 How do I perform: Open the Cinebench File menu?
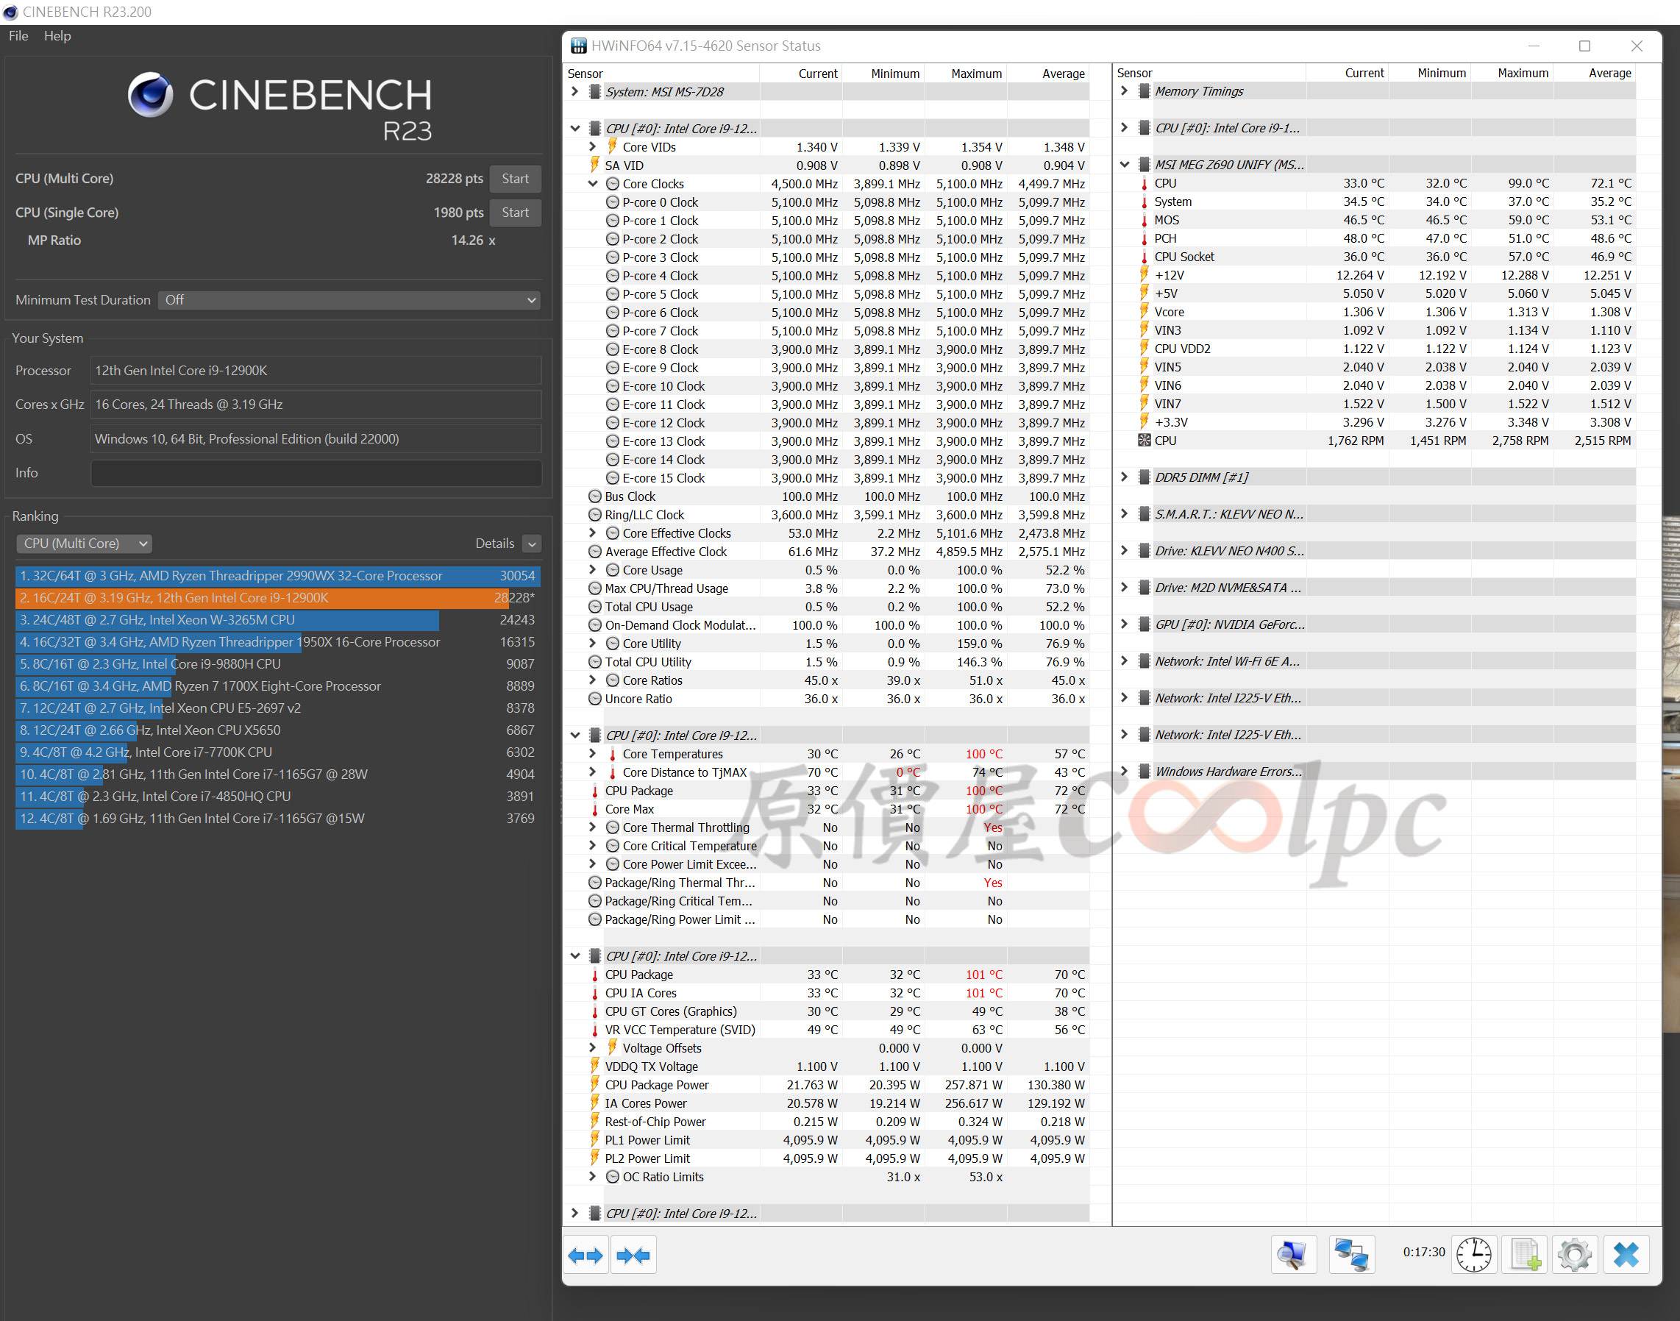point(18,35)
